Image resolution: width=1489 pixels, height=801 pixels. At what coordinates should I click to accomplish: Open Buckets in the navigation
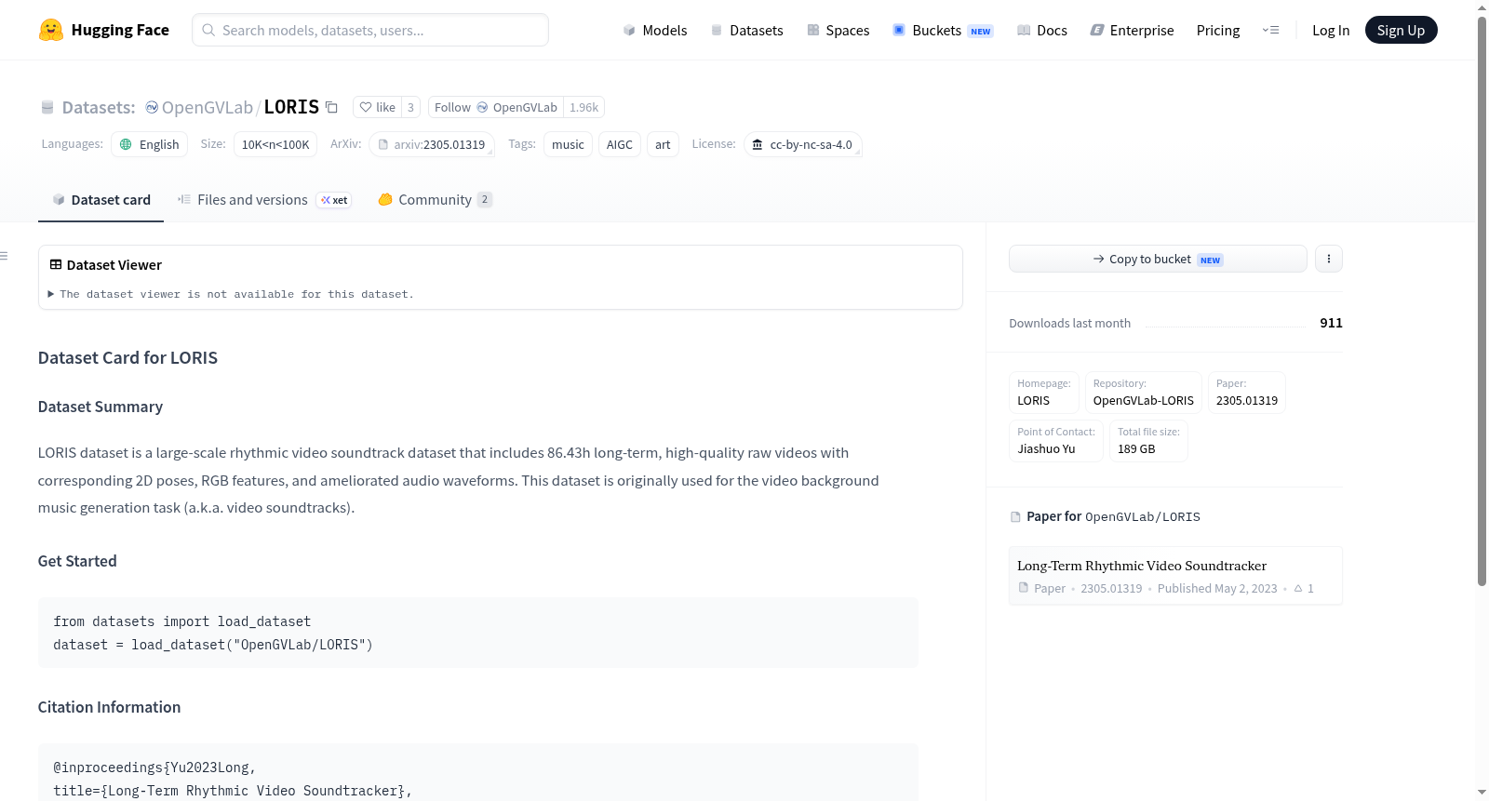[x=943, y=30]
